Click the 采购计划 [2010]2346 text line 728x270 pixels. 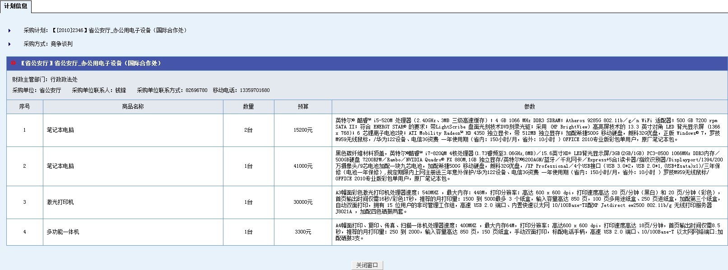click(106, 31)
